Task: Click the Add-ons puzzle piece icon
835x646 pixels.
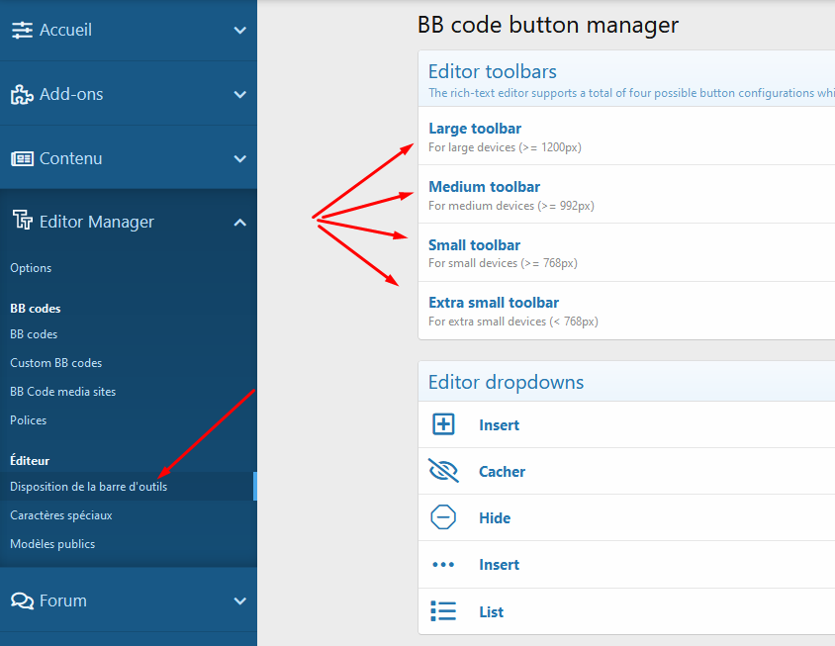Action: pos(22,95)
